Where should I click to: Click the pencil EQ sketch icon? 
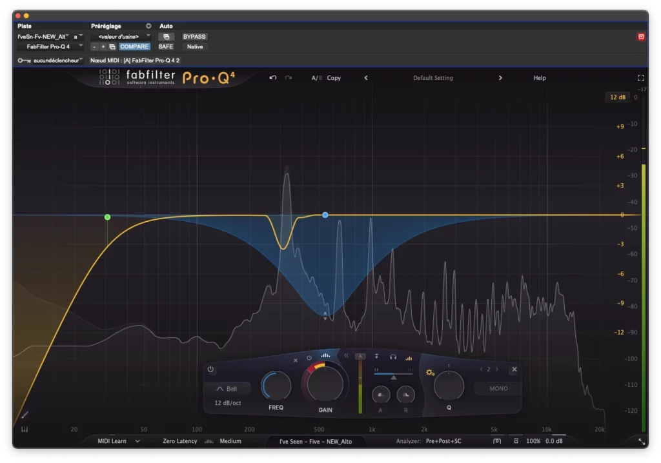25,415
